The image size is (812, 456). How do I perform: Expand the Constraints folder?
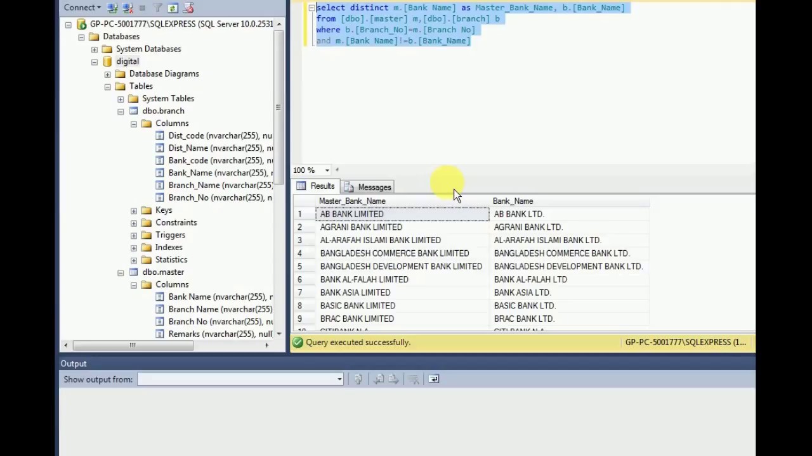(134, 223)
